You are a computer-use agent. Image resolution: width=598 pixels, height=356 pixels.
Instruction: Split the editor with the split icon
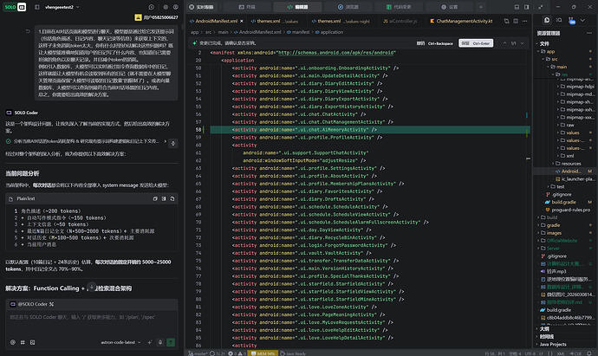516,21
